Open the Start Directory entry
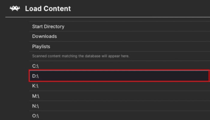Image resolution: width=210 pixels, height=120 pixels. [48, 26]
